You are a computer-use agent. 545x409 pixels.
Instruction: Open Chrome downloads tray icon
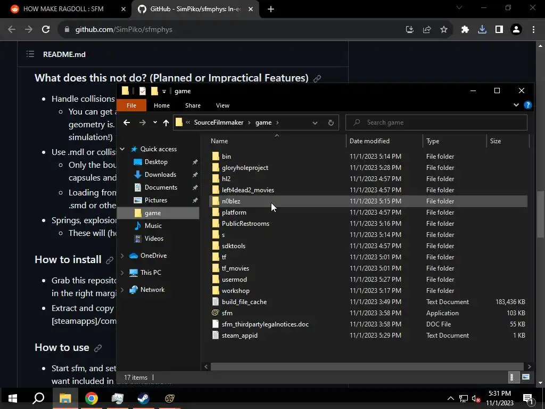coord(482,30)
